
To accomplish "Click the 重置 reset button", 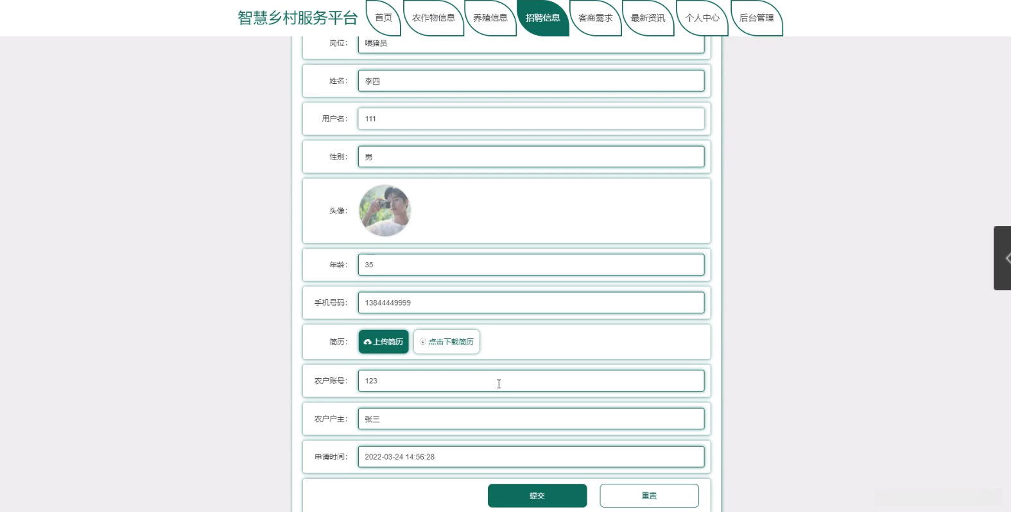I will tap(649, 495).
